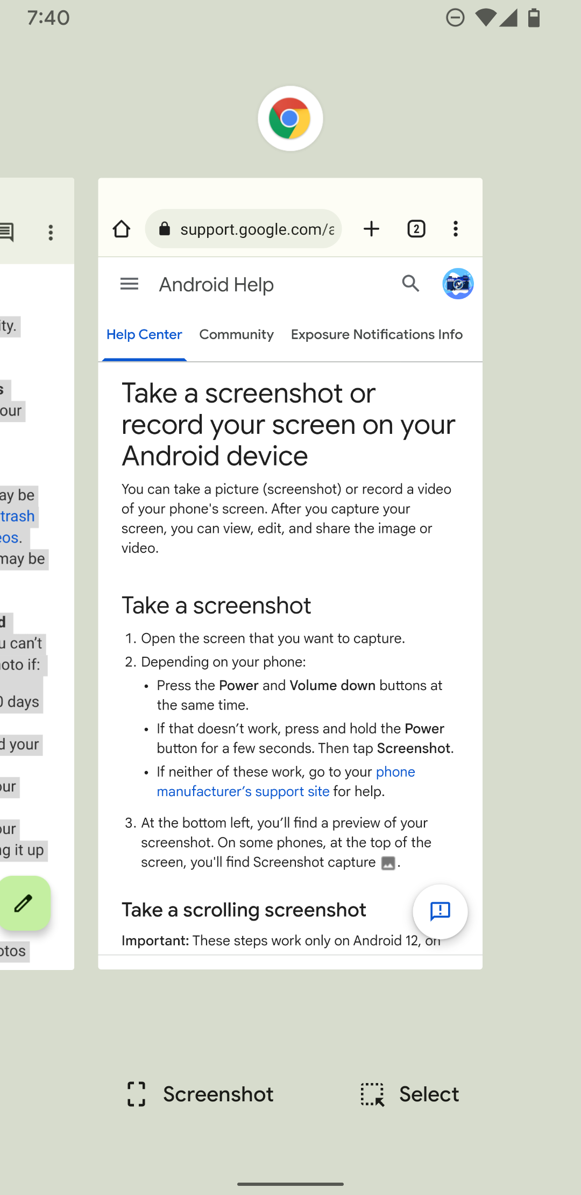Tap the green pencil edit button in left app

(x=24, y=903)
